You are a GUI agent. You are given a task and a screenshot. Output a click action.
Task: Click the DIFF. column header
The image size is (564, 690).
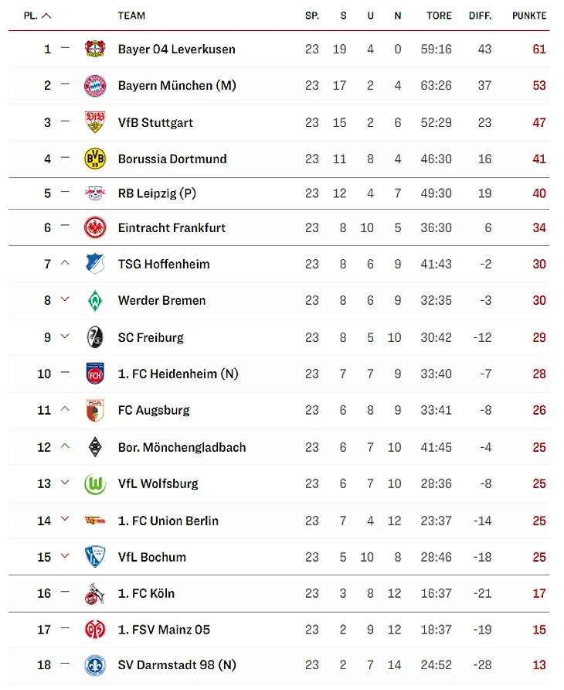point(480,15)
